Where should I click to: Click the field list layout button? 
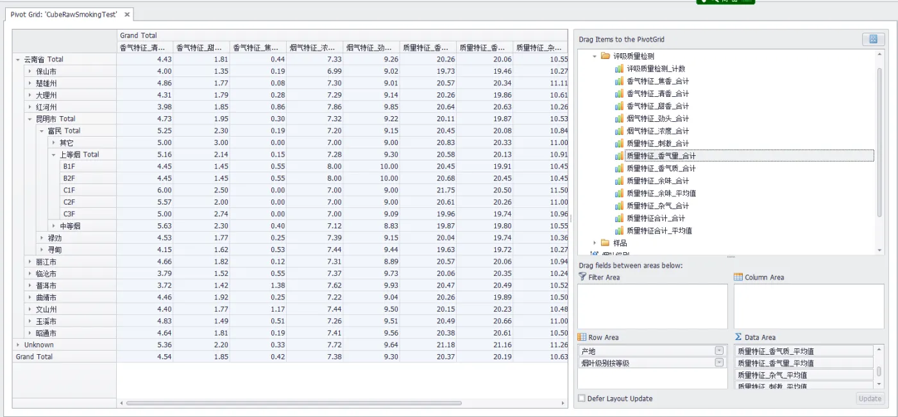coord(873,40)
